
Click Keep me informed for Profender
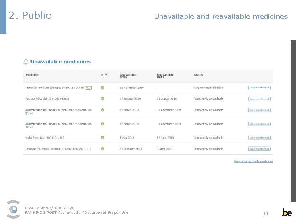click(x=259, y=88)
